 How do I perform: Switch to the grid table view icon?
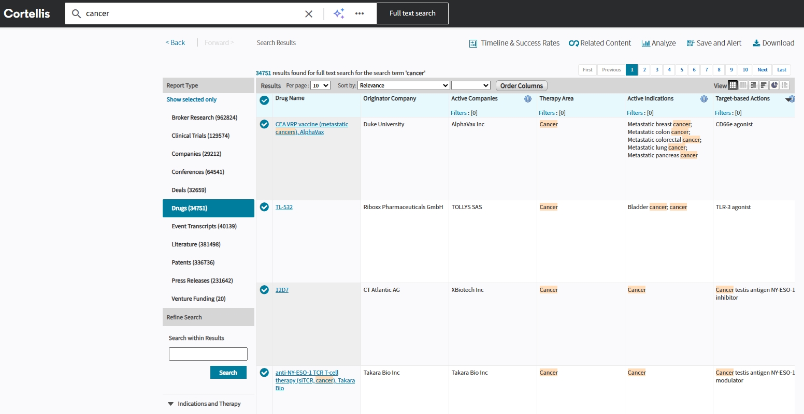coord(733,85)
